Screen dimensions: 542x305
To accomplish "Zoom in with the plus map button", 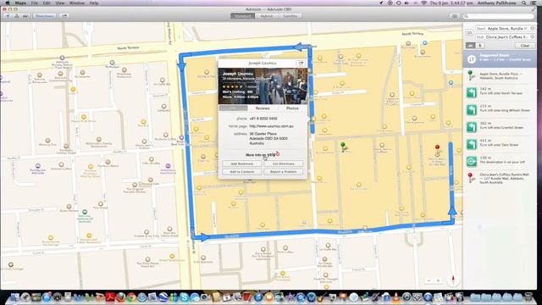I will pyautogui.click(x=438, y=280).
